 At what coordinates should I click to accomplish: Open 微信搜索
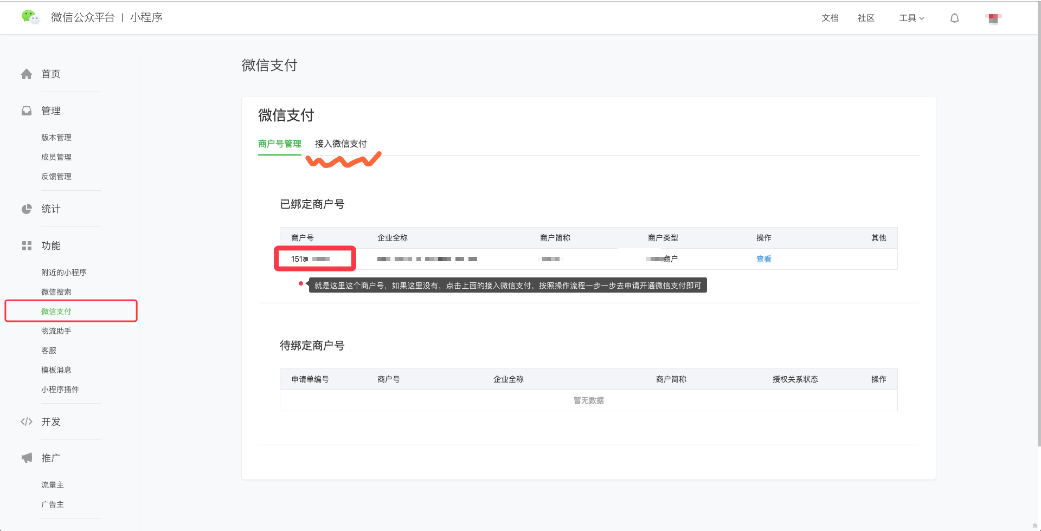(x=56, y=292)
